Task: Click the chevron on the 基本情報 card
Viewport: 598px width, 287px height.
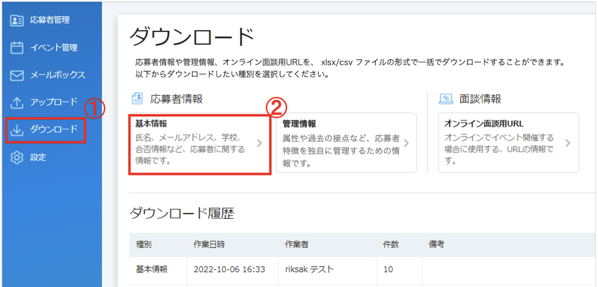Action: click(x=259, y=143)
